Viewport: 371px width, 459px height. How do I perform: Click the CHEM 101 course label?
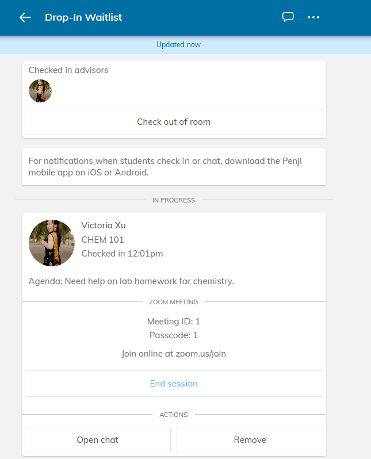[x=103, y=240]
